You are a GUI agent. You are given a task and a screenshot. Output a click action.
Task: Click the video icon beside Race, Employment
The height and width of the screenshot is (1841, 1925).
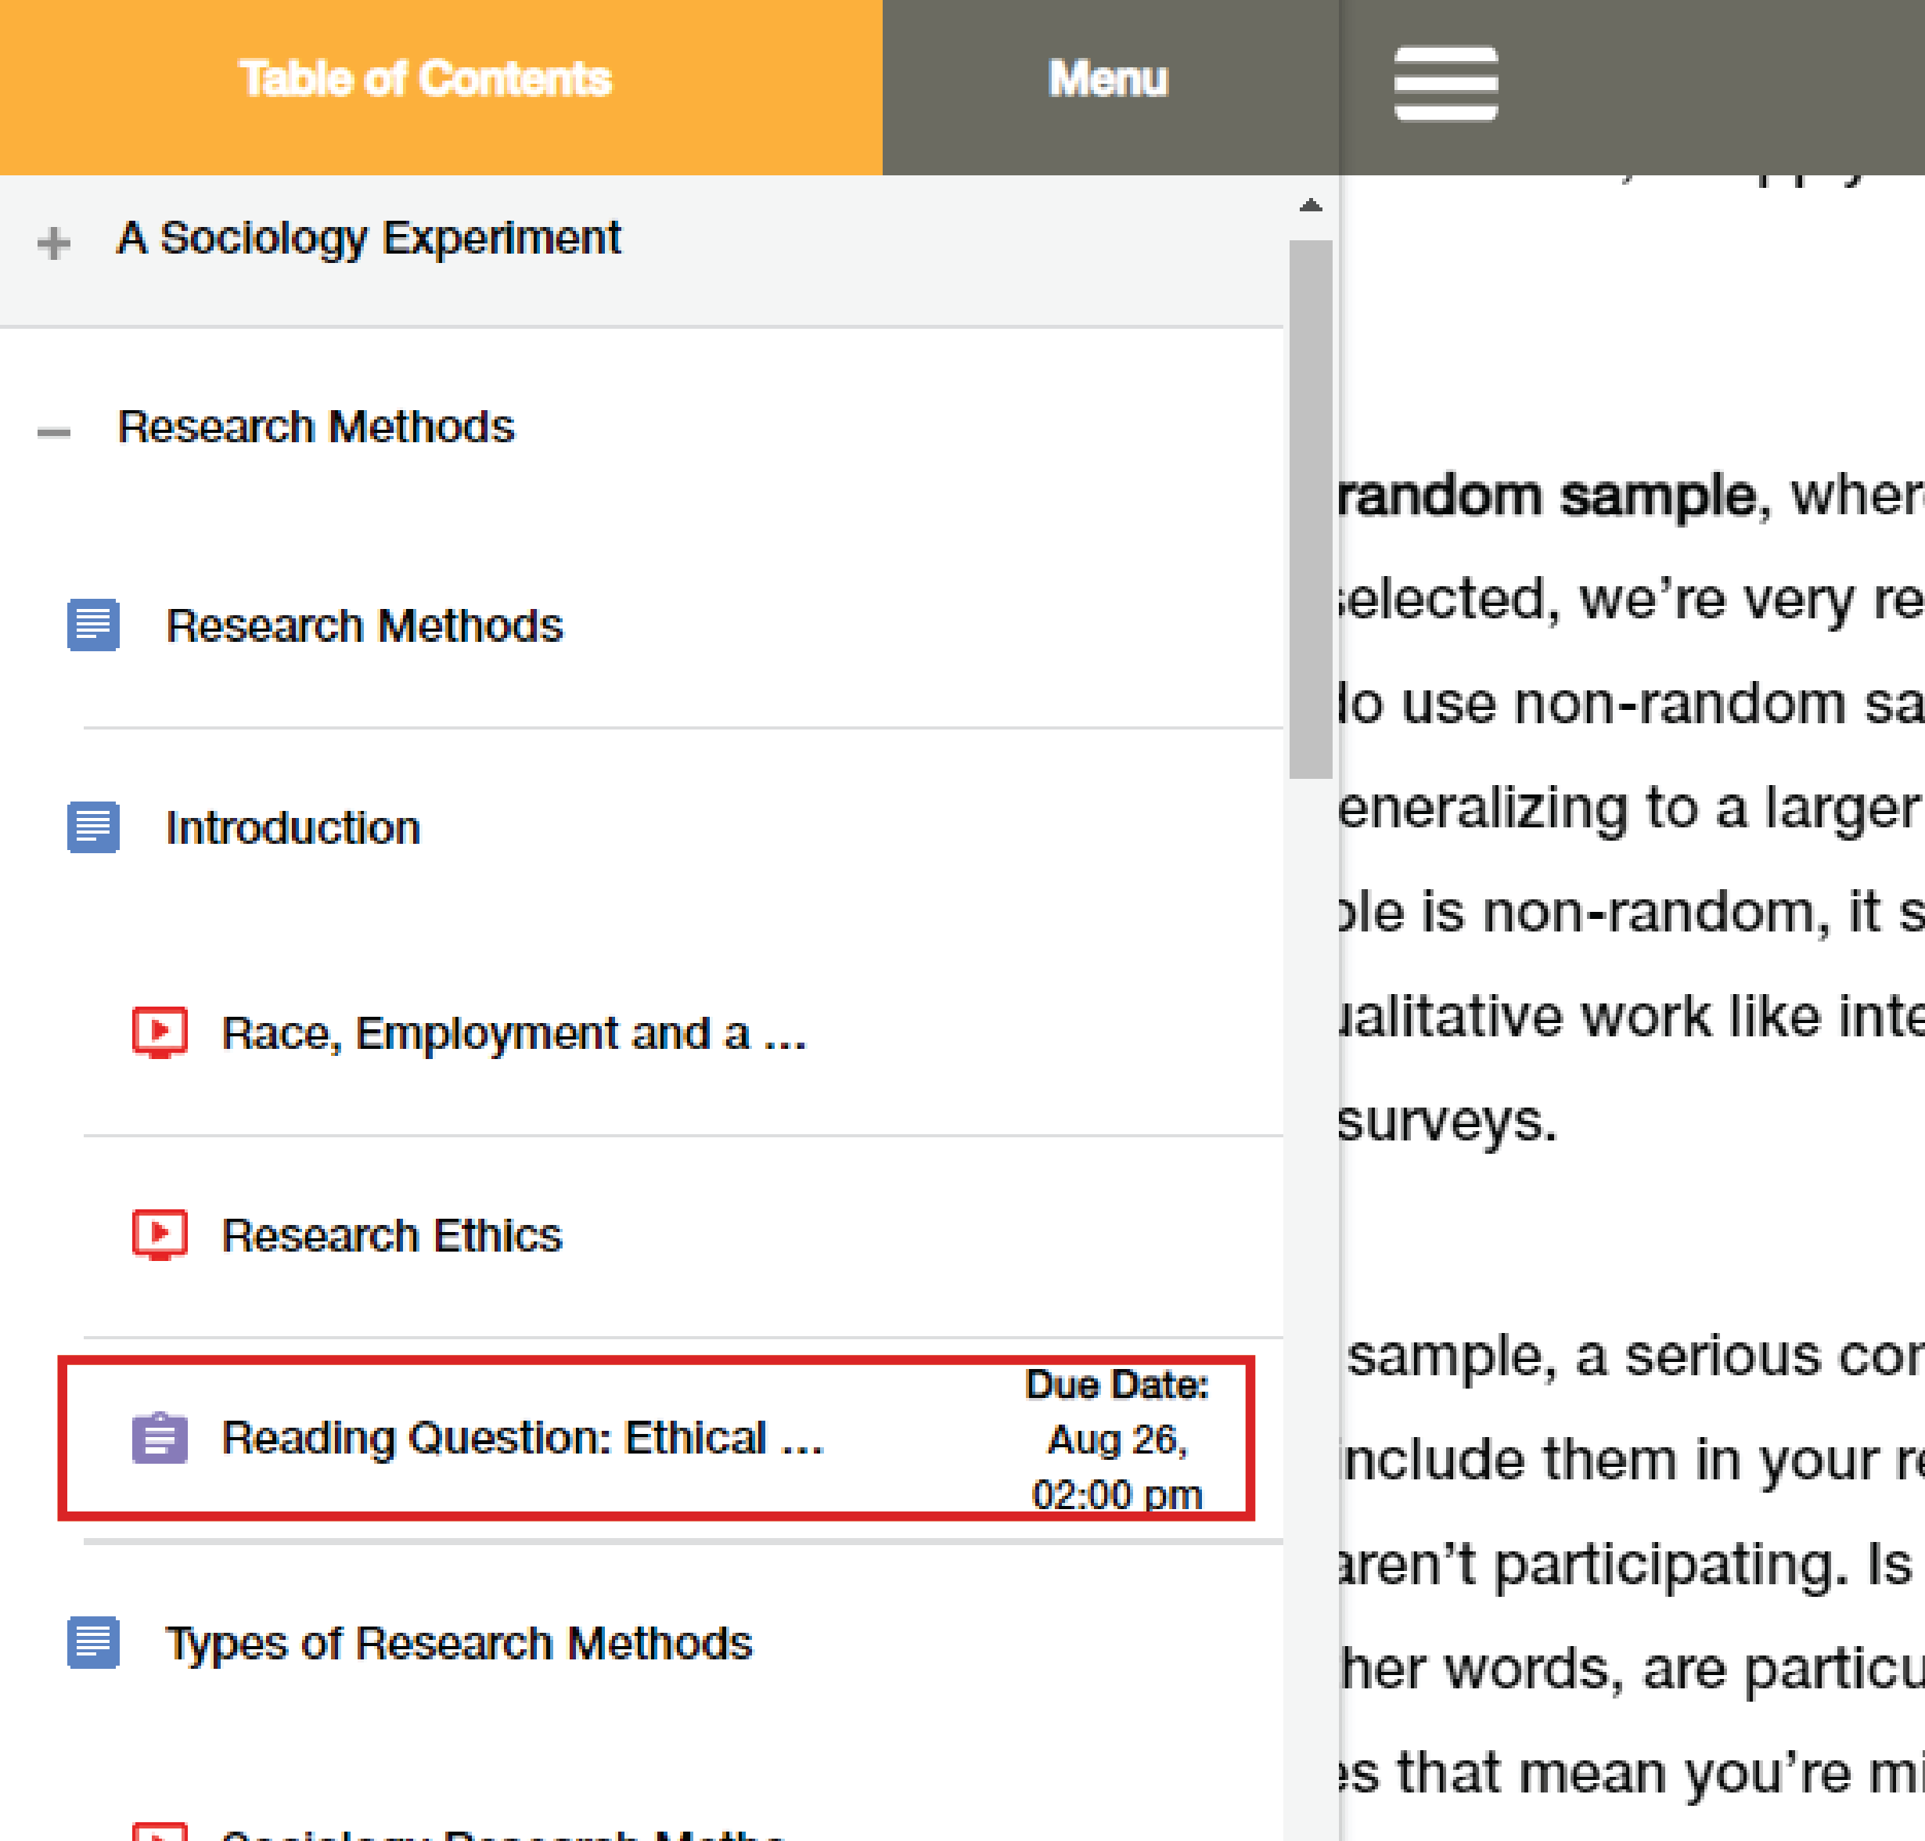pos(160,1032)
